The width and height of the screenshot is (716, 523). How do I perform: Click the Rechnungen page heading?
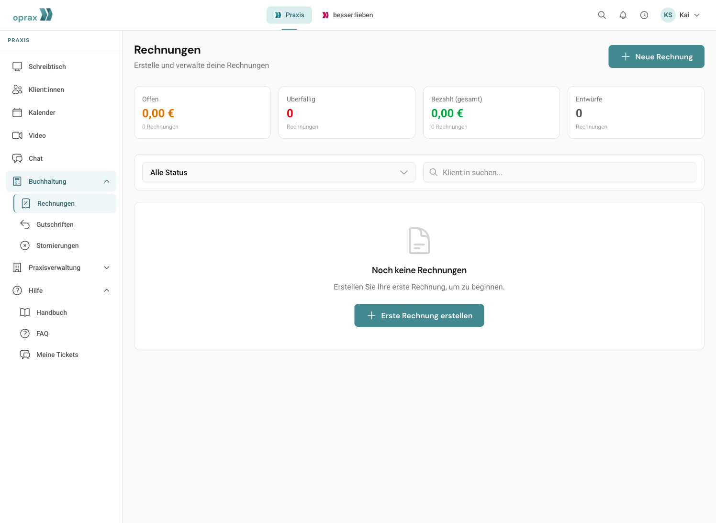[168, 50]
